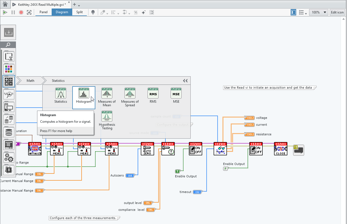Select the RMS statistics node

point(153,95)
